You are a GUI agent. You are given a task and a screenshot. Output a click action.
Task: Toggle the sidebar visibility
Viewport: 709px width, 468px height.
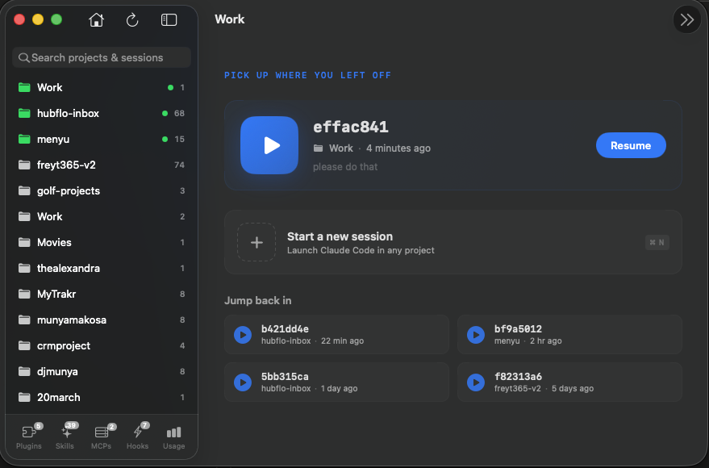click(x=169, y=19)
